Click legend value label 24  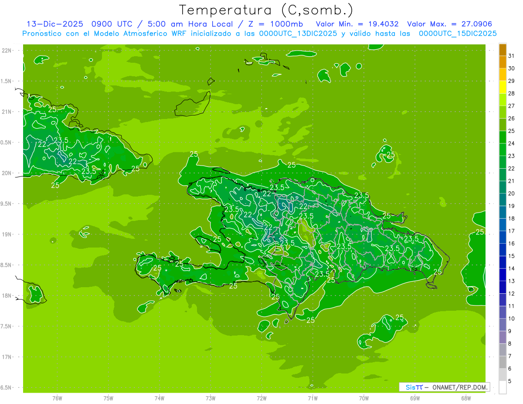pyautogui.click(x=511, y=143)
